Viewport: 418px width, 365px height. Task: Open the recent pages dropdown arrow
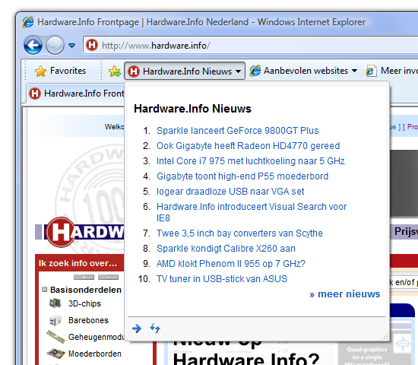[71, 46]
